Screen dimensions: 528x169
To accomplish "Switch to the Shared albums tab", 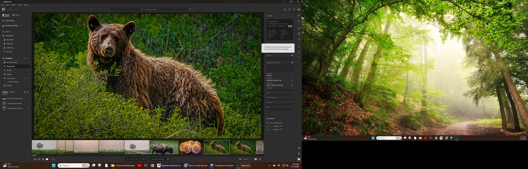I will (x=12, y=92).
